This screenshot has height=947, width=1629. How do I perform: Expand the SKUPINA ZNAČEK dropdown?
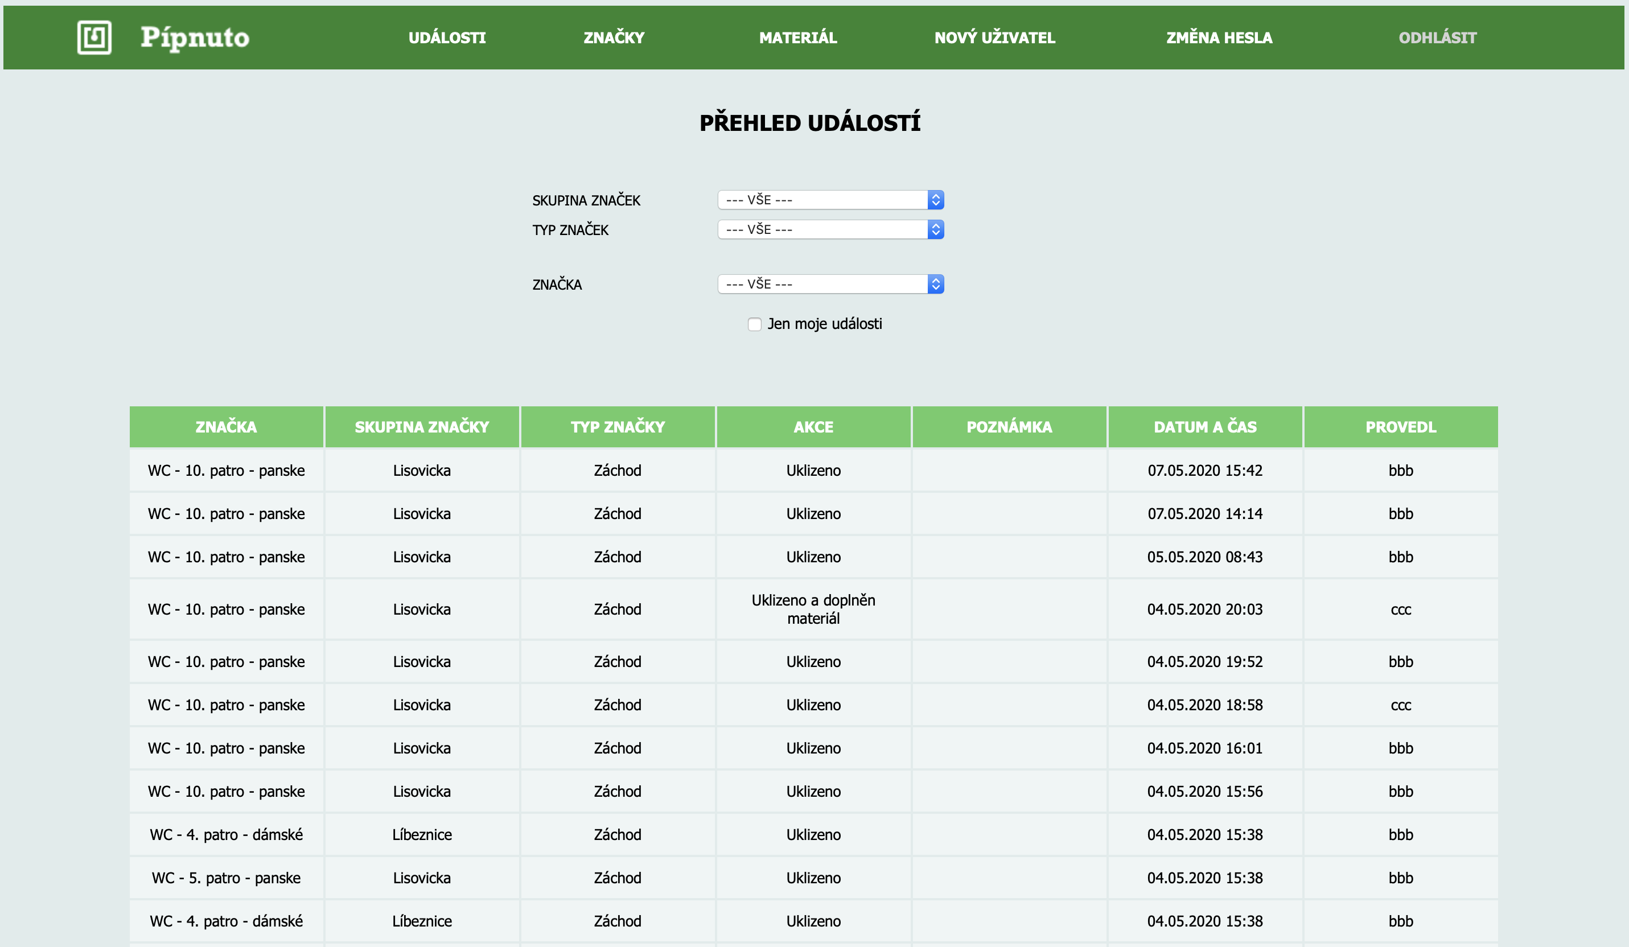[830, 200]
